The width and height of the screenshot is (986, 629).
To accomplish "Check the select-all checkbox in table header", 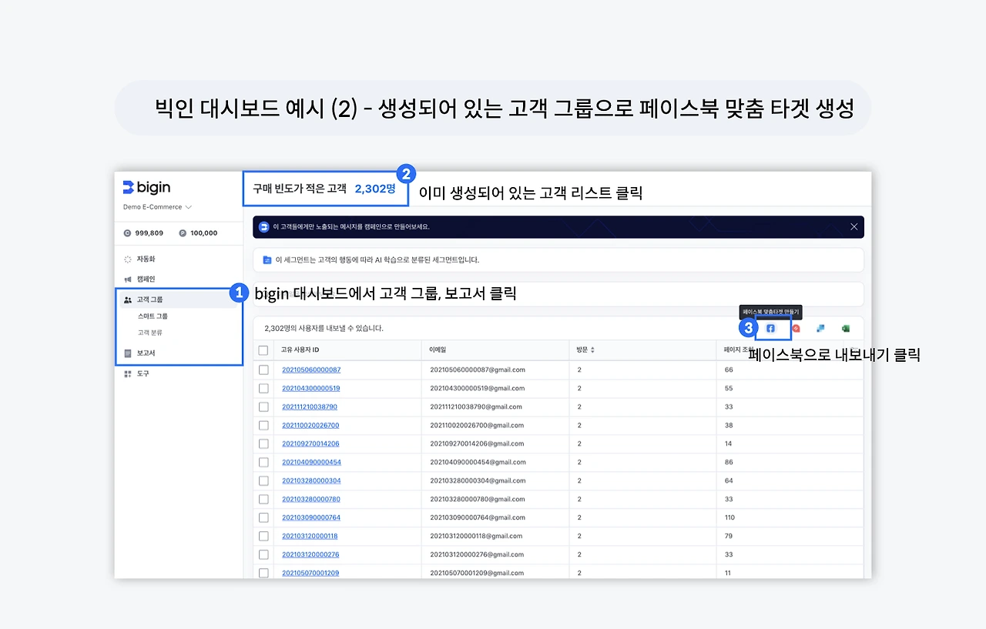I will pyautogui.click(x=264, y=349).
